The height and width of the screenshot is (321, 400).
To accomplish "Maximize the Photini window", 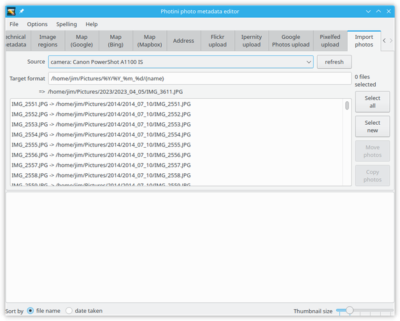I will point(378,11).
